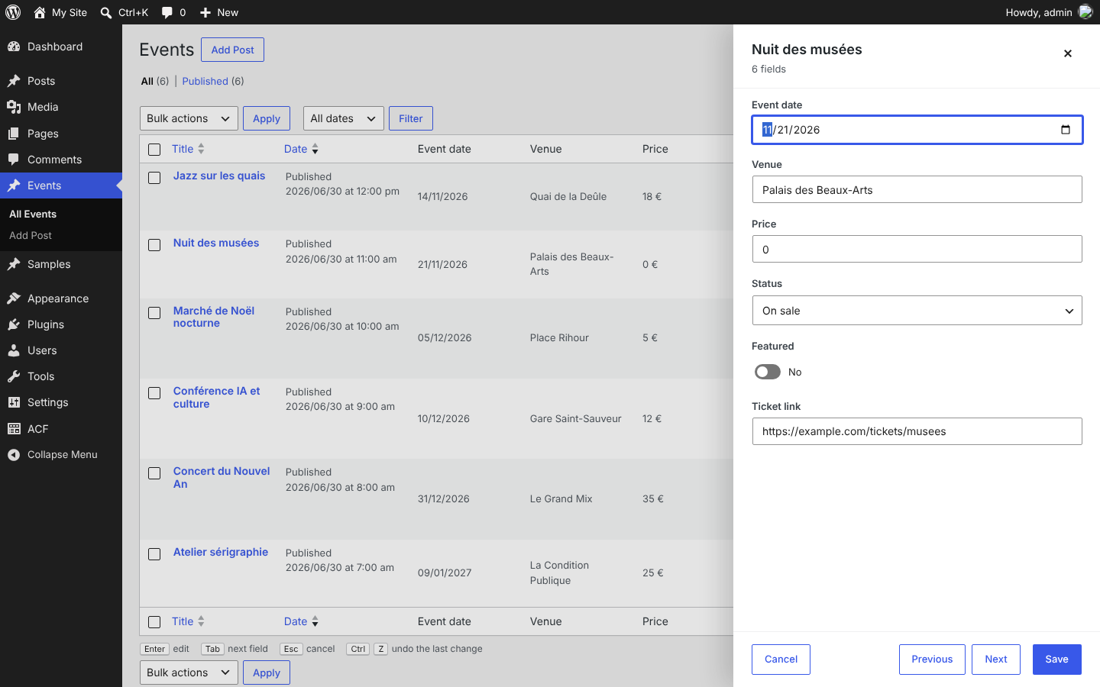Click the Plugins plug icon
This screenshot has height=687, width=1100.
tap(14, 324)
